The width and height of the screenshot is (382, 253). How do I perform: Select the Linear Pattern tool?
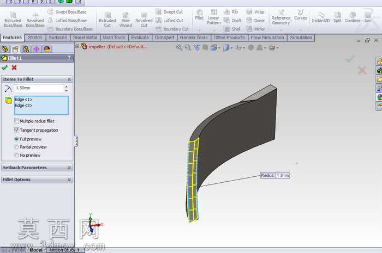[214, 17]
